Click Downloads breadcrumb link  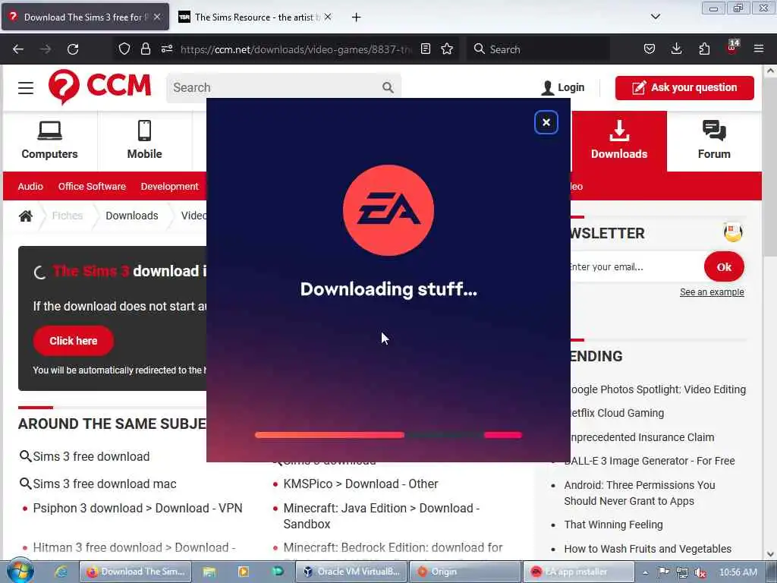click(132, 216)
